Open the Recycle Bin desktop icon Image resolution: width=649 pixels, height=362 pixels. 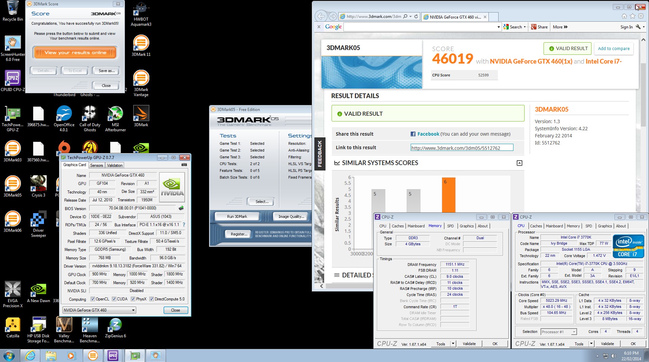pos(13,11)
